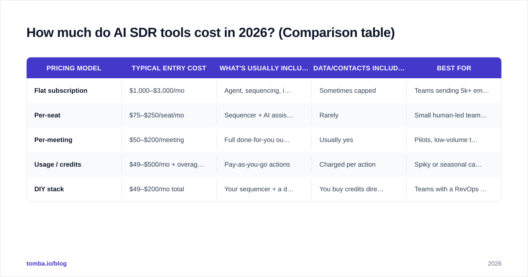Select the Flat subscription row label
The image size is (528, 277).
(x=61, y=91)
